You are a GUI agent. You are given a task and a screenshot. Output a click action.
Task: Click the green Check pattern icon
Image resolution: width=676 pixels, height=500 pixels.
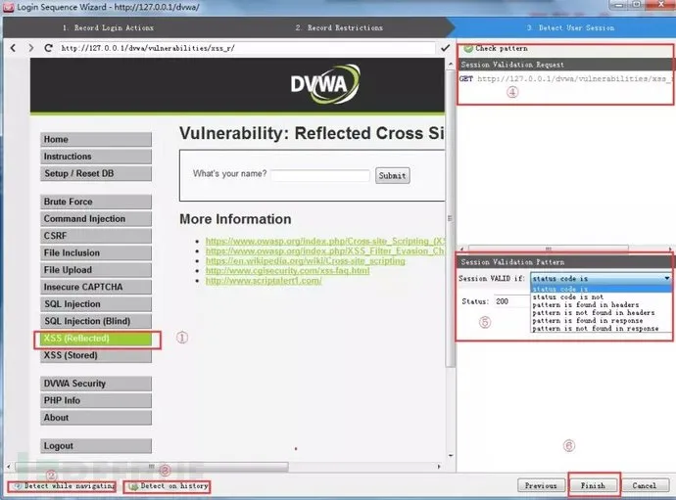pos(468,48)
